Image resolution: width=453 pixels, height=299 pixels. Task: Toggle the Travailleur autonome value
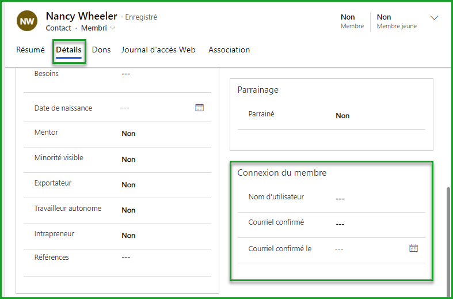point(128,210)
